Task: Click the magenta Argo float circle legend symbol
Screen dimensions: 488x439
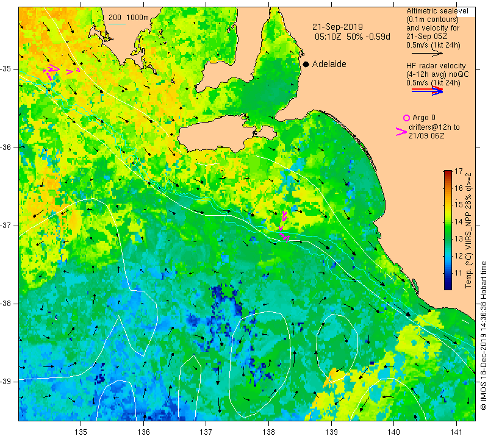Action: [x=406, y=118]
